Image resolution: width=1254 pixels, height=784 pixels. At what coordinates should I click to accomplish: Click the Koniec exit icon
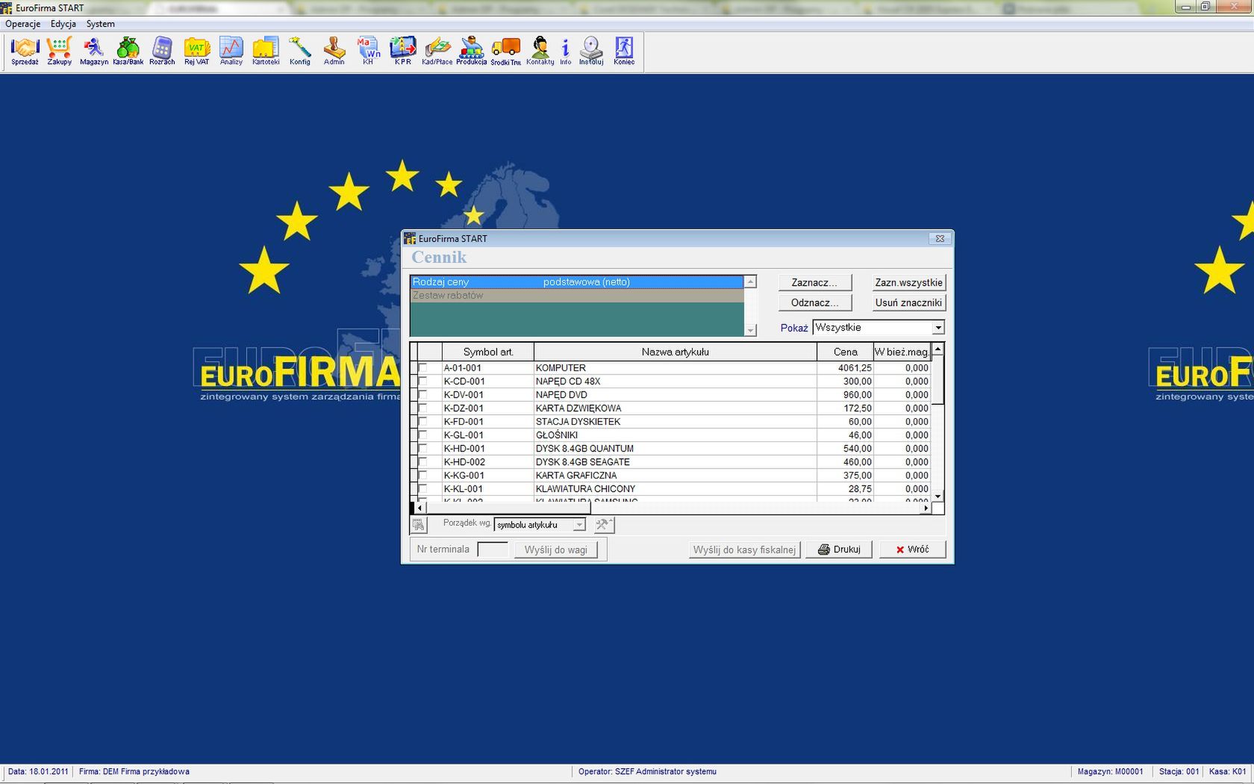coord(624,51)
